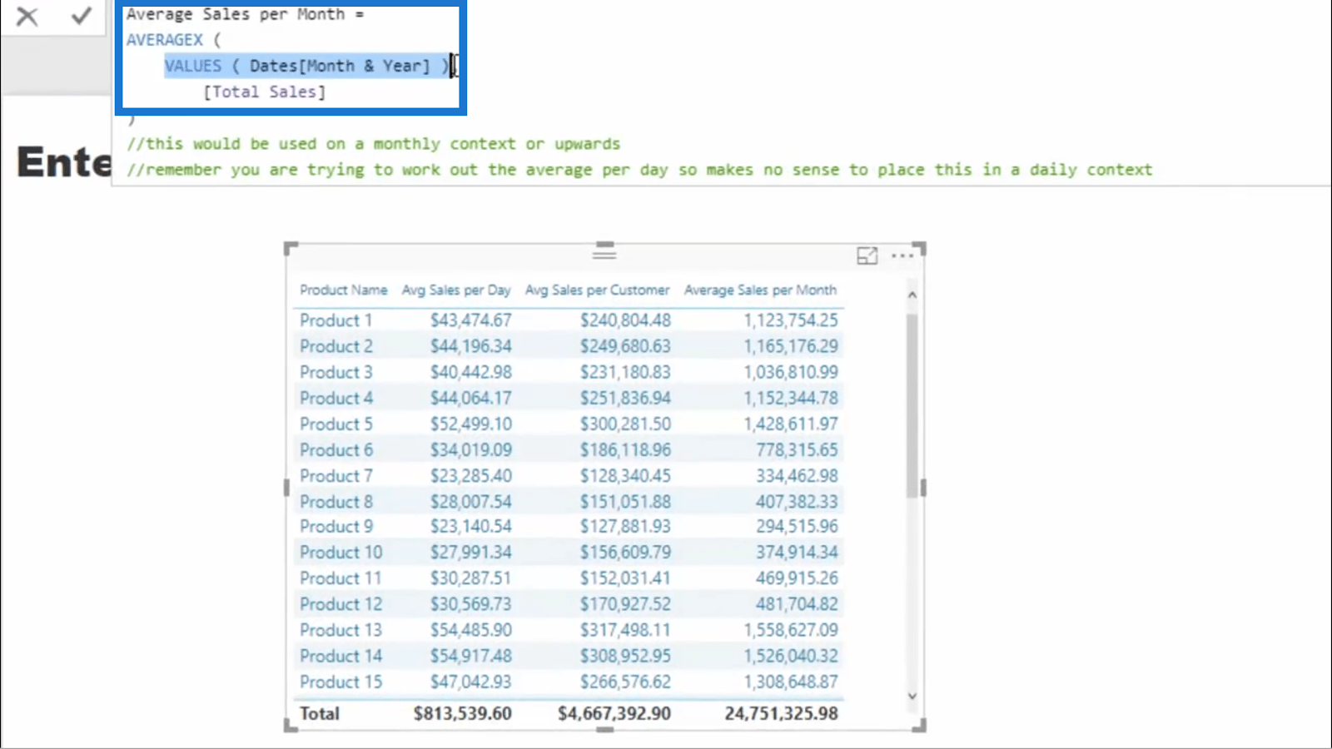Click the table's scroll down arrow

(912, 696)
